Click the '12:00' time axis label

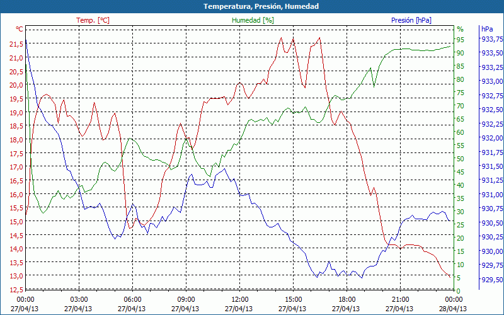(x=240, y=299)
